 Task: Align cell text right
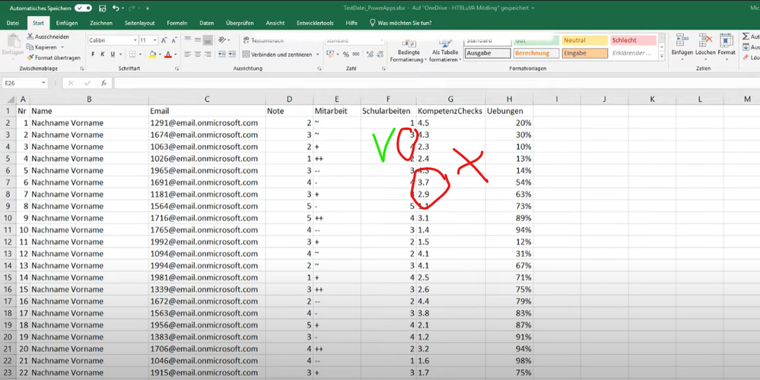click(208, 54)
